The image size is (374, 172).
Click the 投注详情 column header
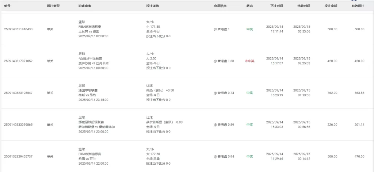152,6
